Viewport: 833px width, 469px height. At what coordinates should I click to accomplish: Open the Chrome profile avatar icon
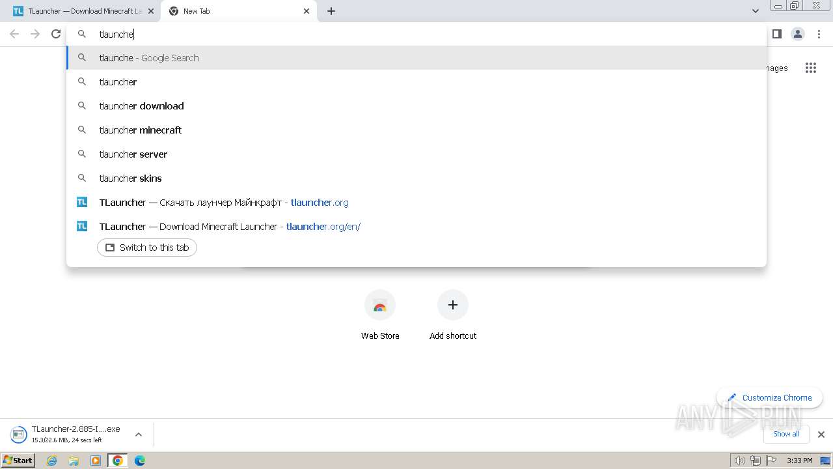[x=798, y=34]
